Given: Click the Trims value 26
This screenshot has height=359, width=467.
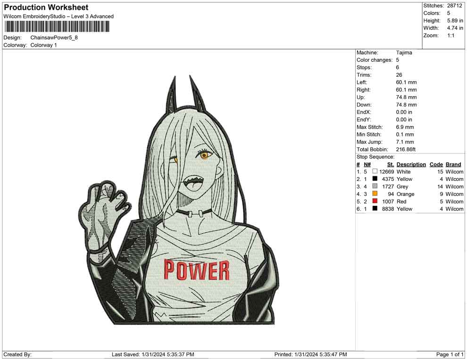Looking at the screenshot, I should [399, 75].
